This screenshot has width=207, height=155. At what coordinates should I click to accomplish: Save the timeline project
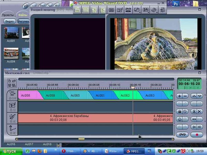click(10, 85)
